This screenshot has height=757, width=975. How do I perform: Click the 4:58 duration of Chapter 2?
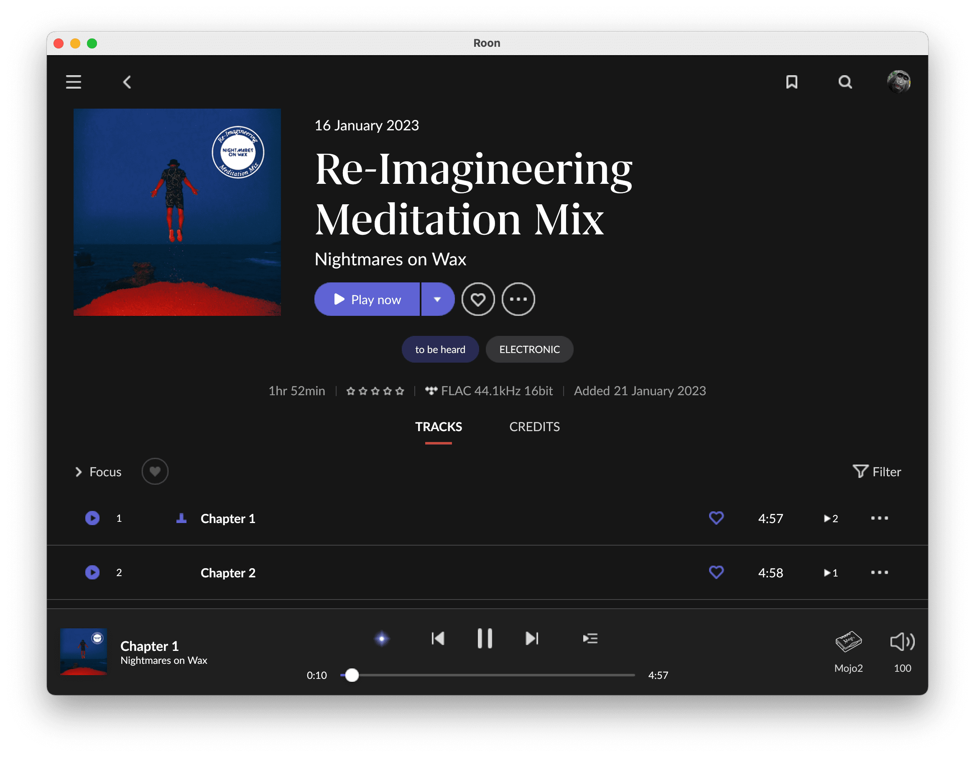(x=771, y=573)
